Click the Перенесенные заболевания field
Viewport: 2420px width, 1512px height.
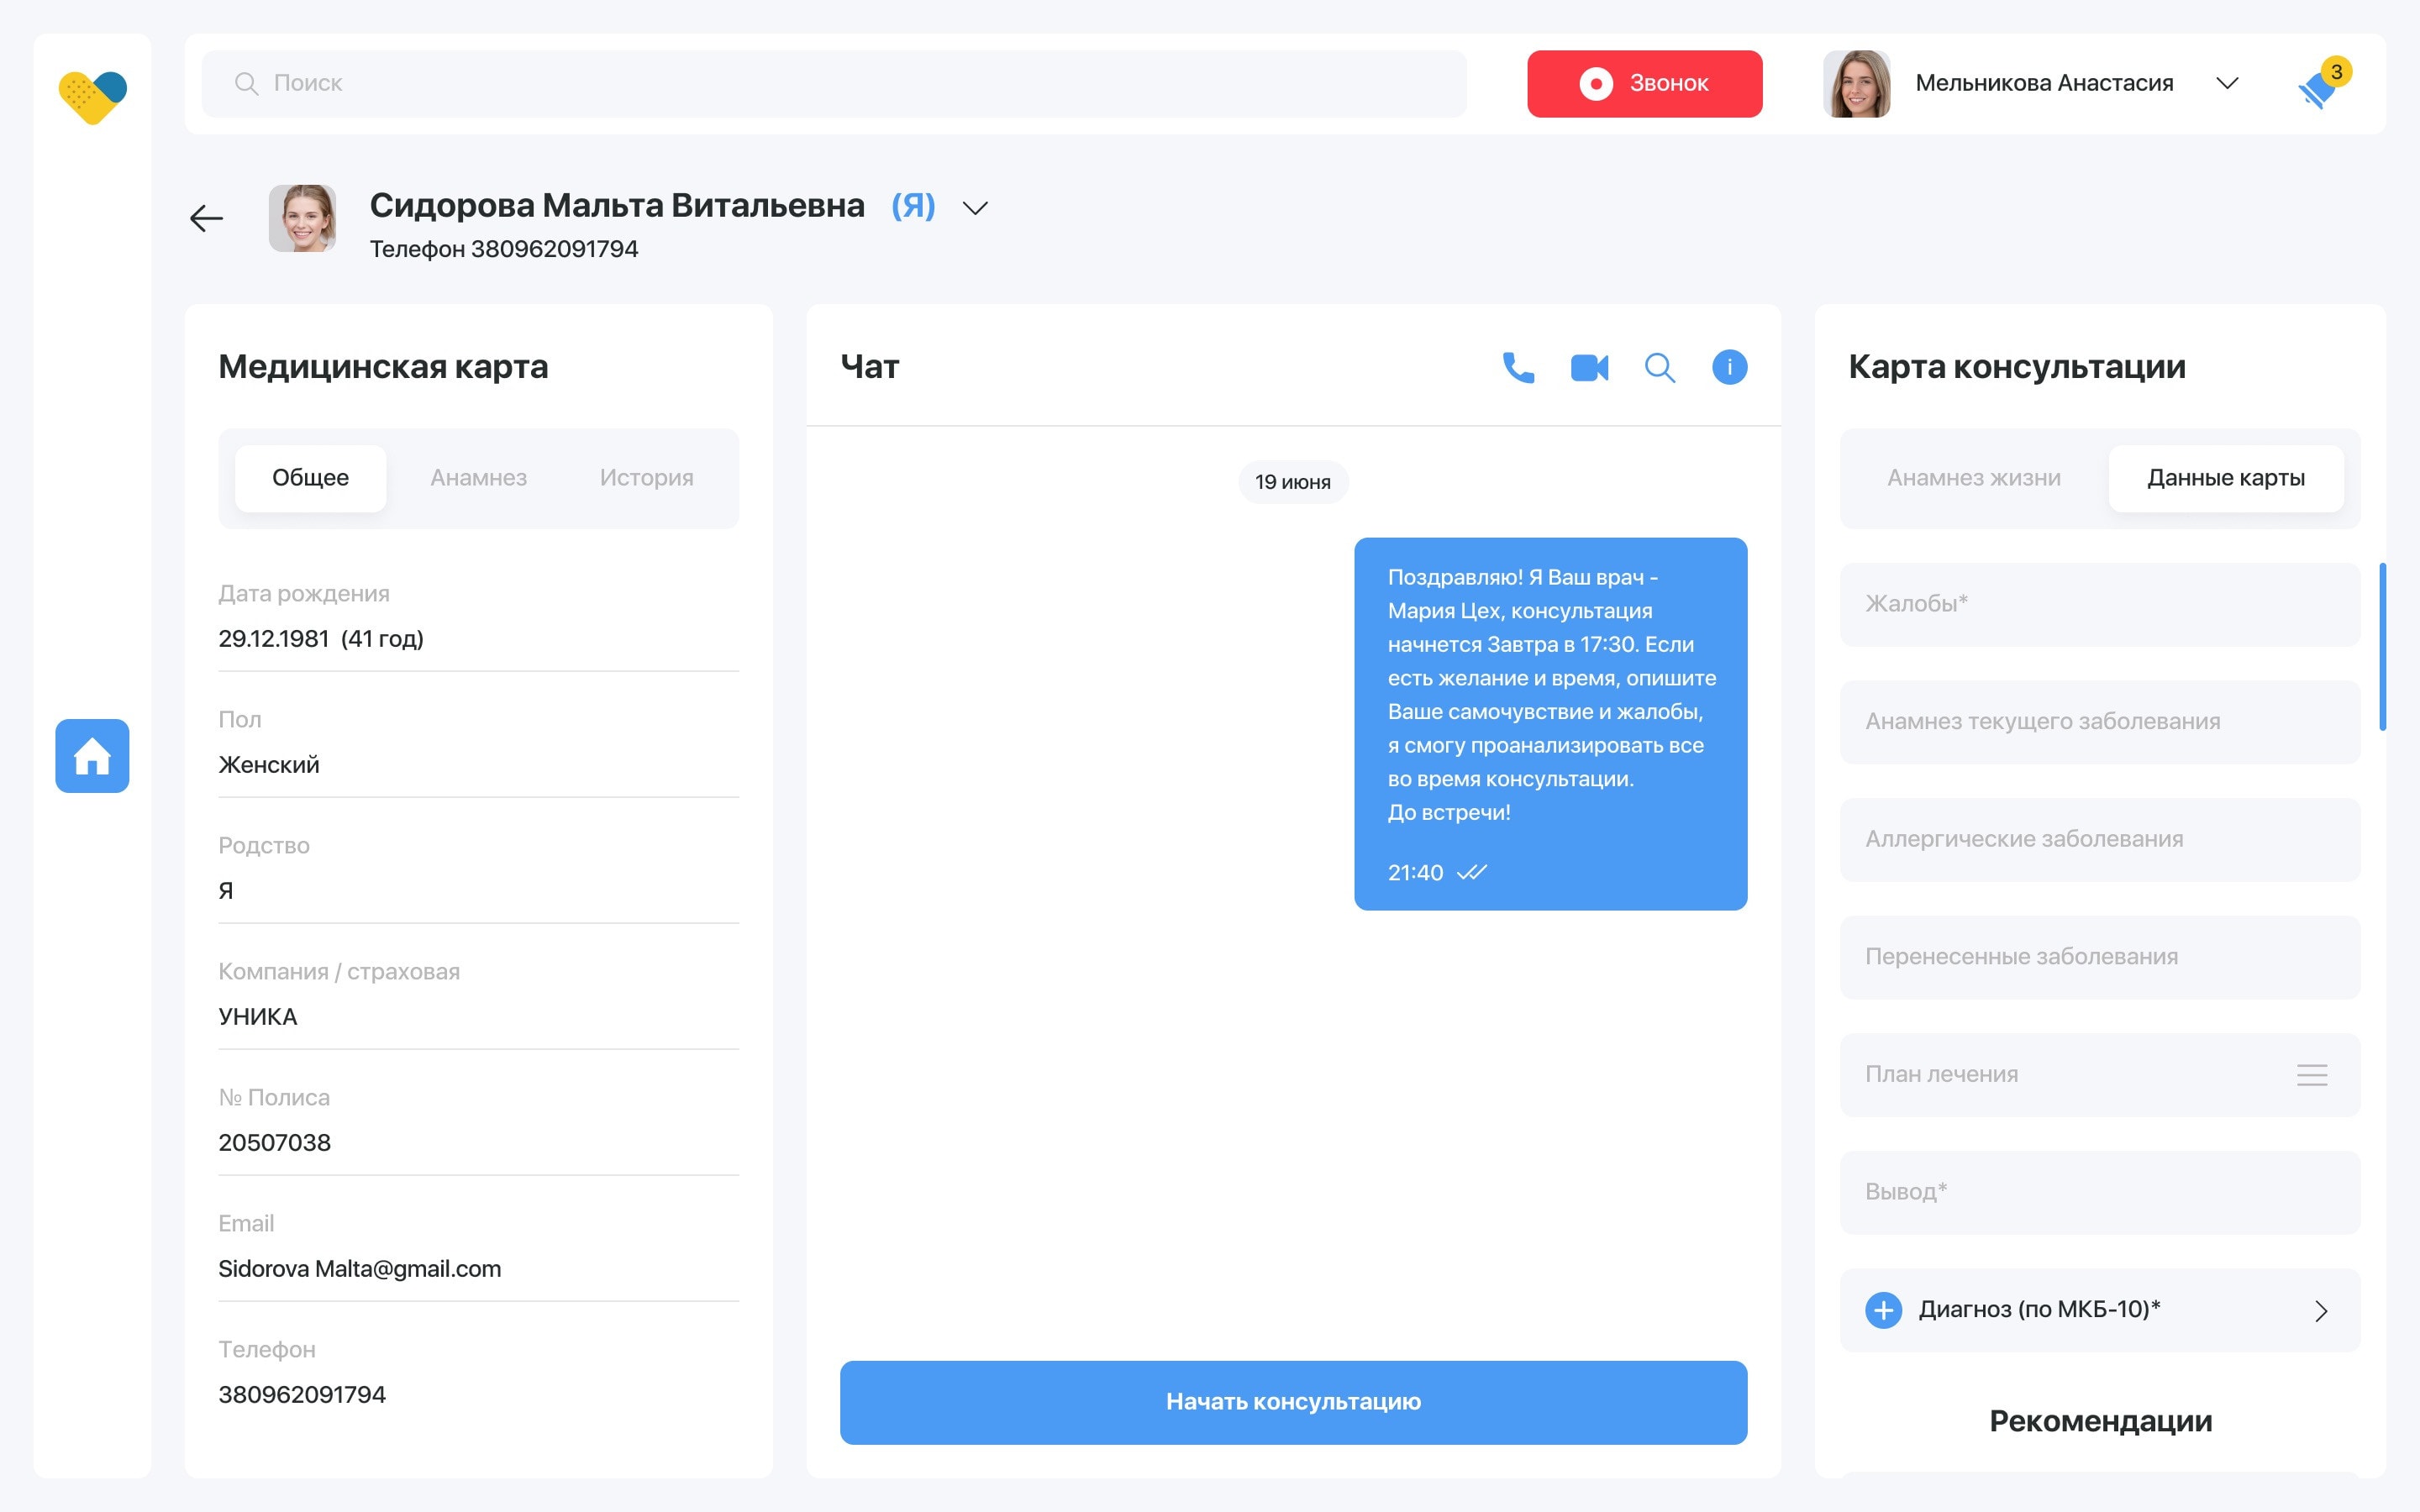tap(2100, 957)
